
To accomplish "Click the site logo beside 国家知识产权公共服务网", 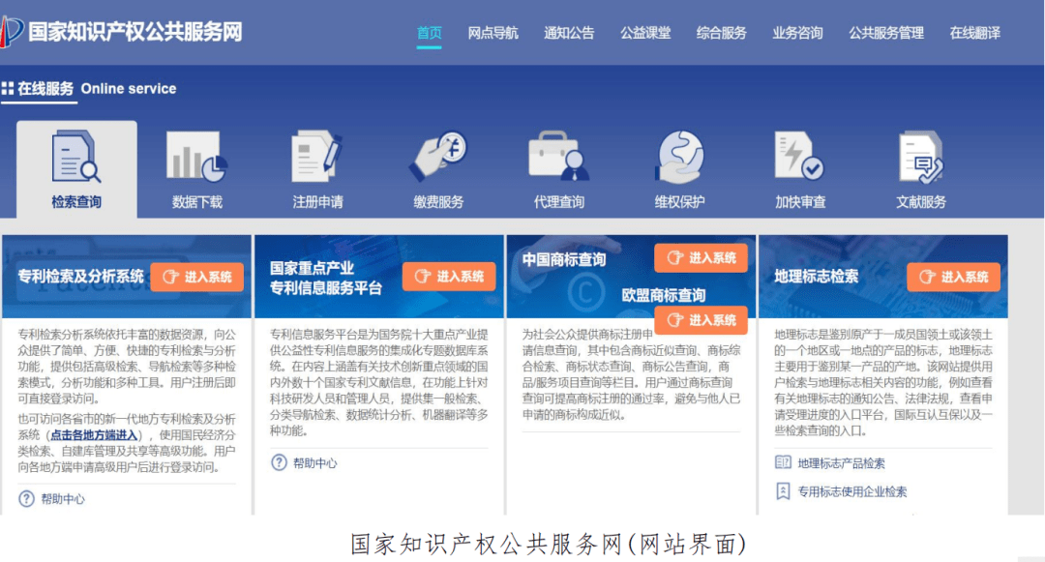I will click(12, 31).
